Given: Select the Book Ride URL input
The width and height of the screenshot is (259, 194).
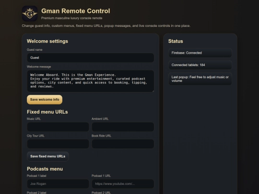Looking at the screenshot, I should click(123, 144).
